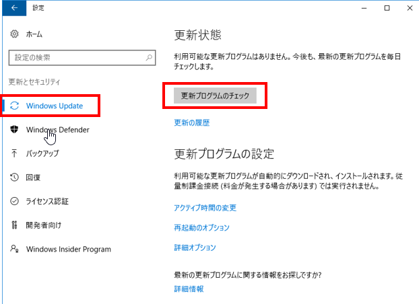Viewport: 419px width, 304px height.
Task: Open the 更新の履歴 link
Action: click(192, 123)
